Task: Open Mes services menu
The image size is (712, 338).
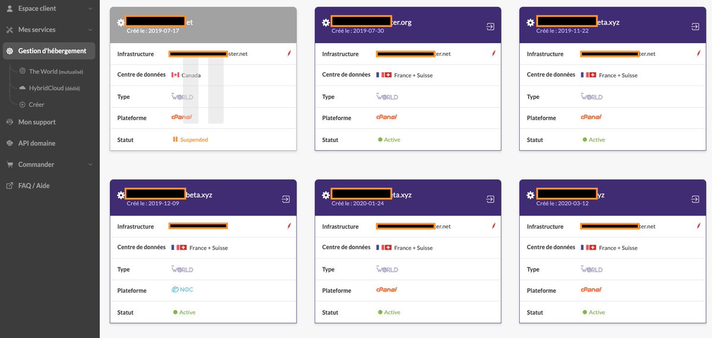Action: 49,30
